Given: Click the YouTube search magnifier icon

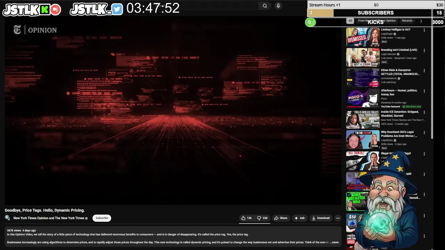Looking at the screenshot, I should coord(265,6).
